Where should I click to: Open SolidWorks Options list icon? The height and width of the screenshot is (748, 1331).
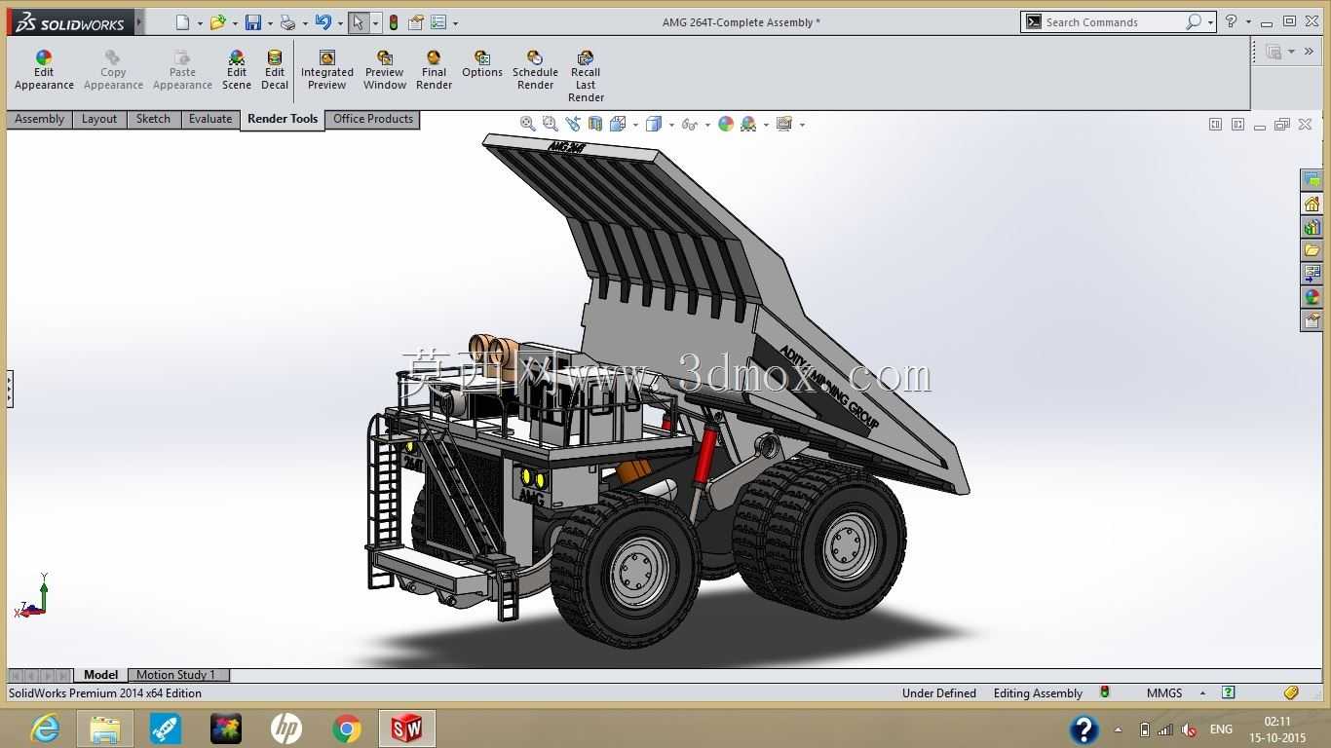[438, 22]
